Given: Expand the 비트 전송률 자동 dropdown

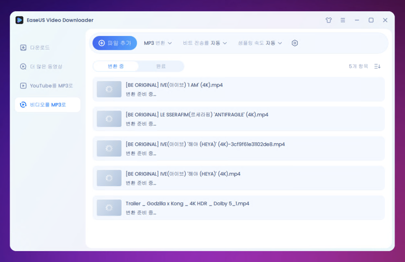Looking at the screenshot, I should click(x=205, y=43).
